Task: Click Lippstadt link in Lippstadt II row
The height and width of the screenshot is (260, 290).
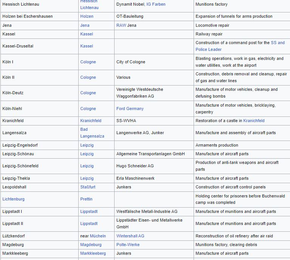Action: [88, 223]
